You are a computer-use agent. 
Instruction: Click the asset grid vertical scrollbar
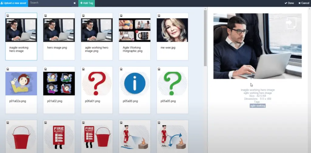tap(205, 38)
